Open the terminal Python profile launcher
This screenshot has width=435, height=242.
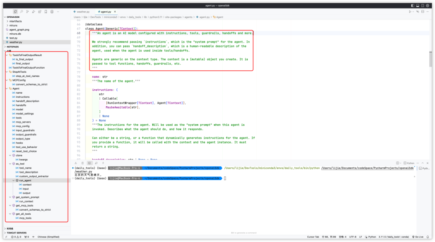point(409,163)
